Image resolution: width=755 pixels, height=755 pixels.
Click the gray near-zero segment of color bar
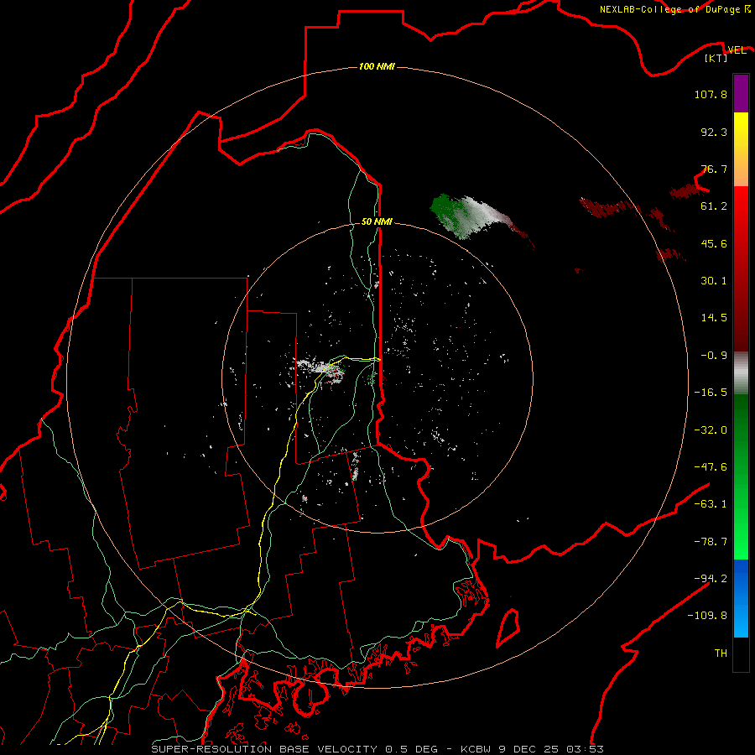pyautogui.click(x=741, y=373)
